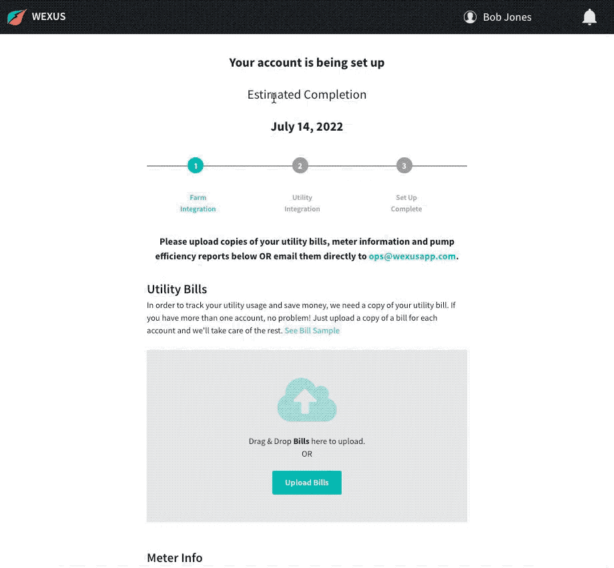Click the user avatar icon
The image size is (614, 568).
(470, 17)
